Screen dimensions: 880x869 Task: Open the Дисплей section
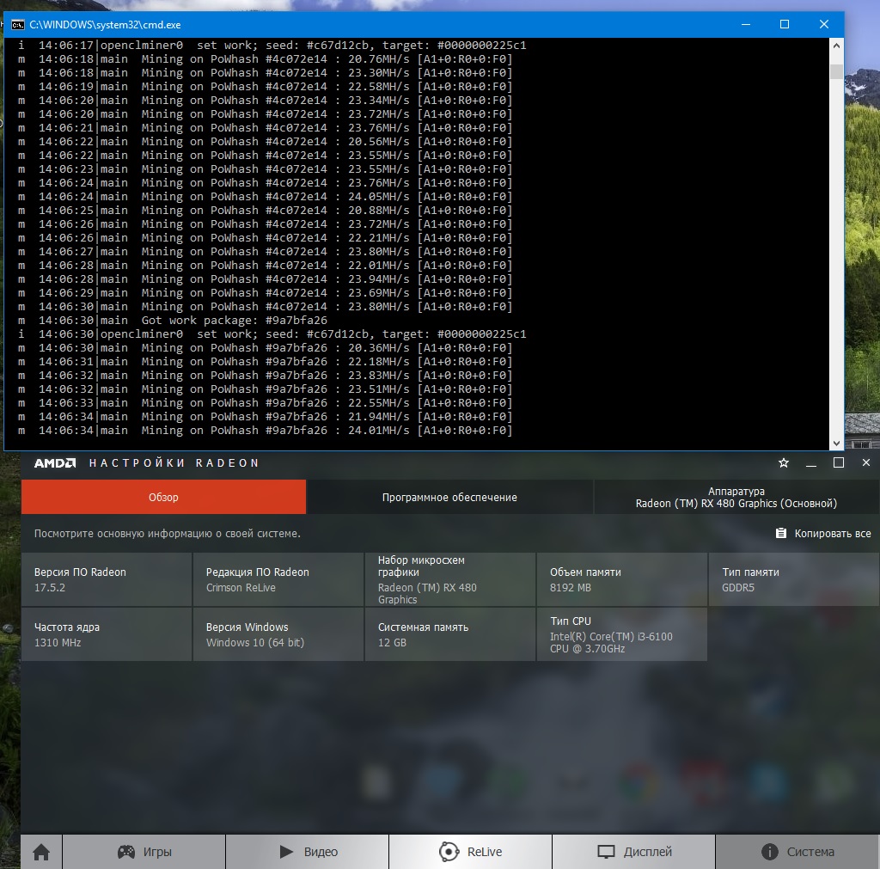click(x=633, y=852)
